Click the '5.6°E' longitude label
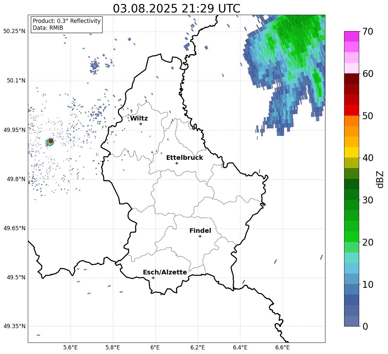388x354 pixels. pyautogui.click(x=70, y=347)
